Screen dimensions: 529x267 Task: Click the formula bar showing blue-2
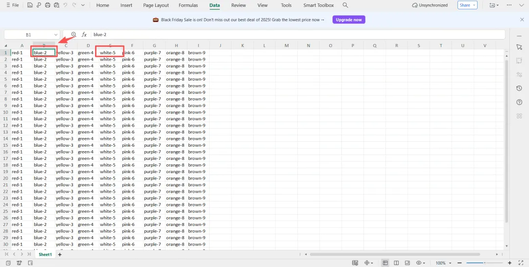pyautogui.click(x=298, y=34)
